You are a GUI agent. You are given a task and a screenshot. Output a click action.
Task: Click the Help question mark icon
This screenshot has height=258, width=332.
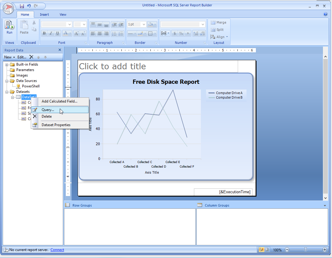coord(325,14)
